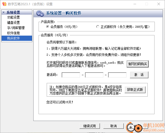The image size is (165, 133).
Task: Focus the third 激活码 input box
Action: tap(117, 75)
